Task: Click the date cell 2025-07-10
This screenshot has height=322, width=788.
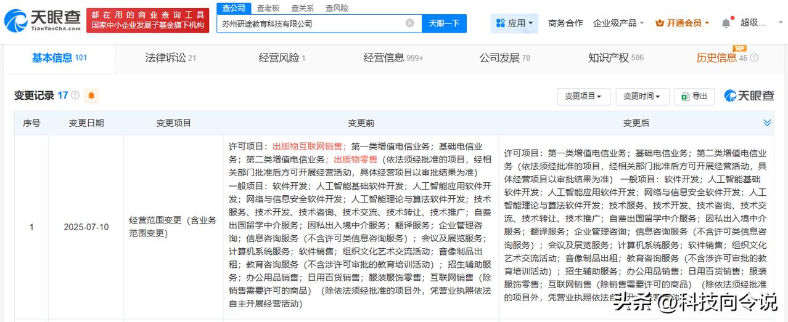Action: [x=86, y=227]
